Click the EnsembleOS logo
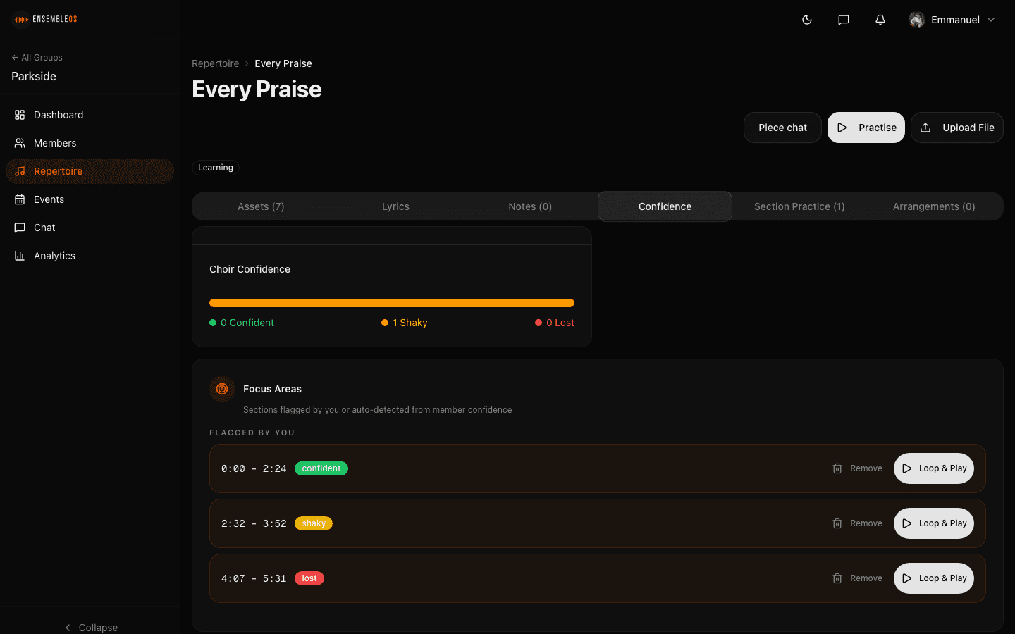Viewport: 1015px width, 634px height. tap(47, 19)
